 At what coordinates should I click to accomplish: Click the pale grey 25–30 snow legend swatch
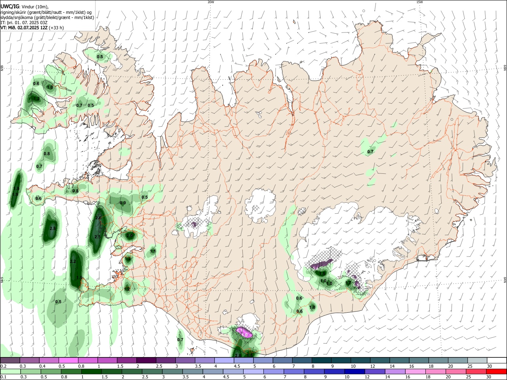coord(477,361)
